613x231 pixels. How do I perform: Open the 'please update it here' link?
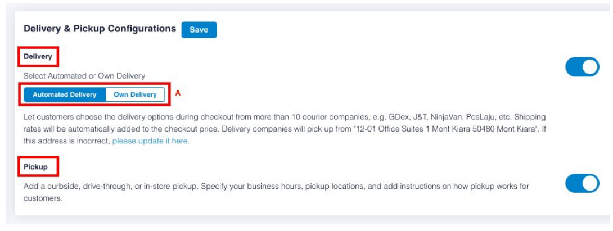coord(151,141)
